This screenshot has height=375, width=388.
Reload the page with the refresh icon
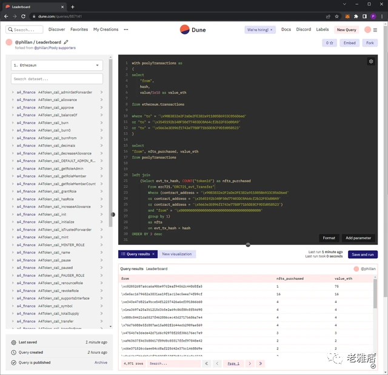point(23,16)
